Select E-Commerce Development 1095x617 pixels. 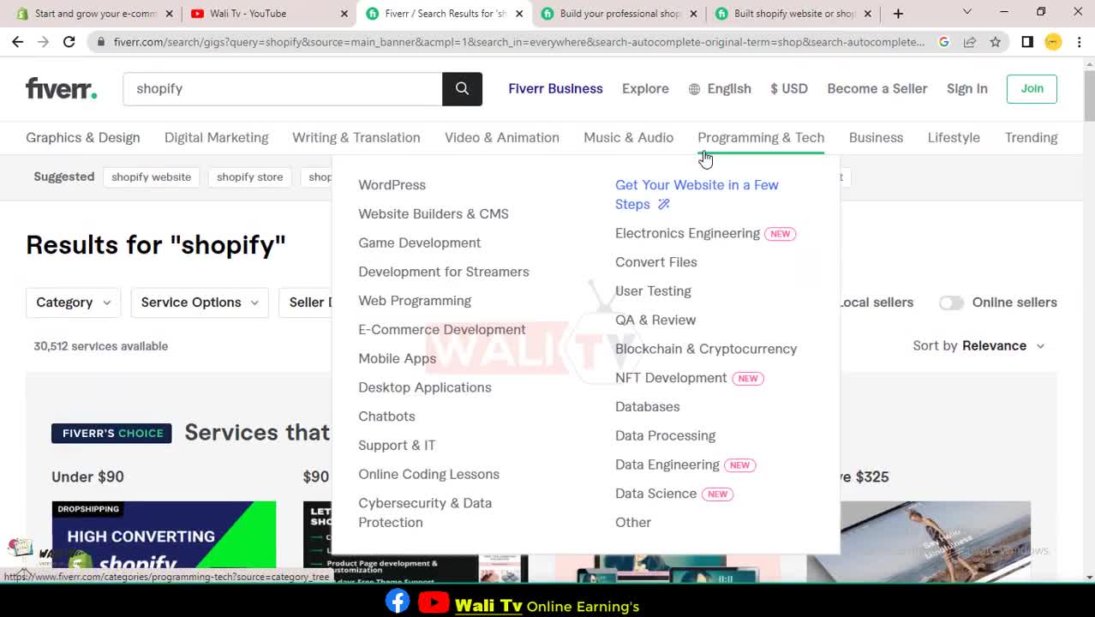click(442, 330)
